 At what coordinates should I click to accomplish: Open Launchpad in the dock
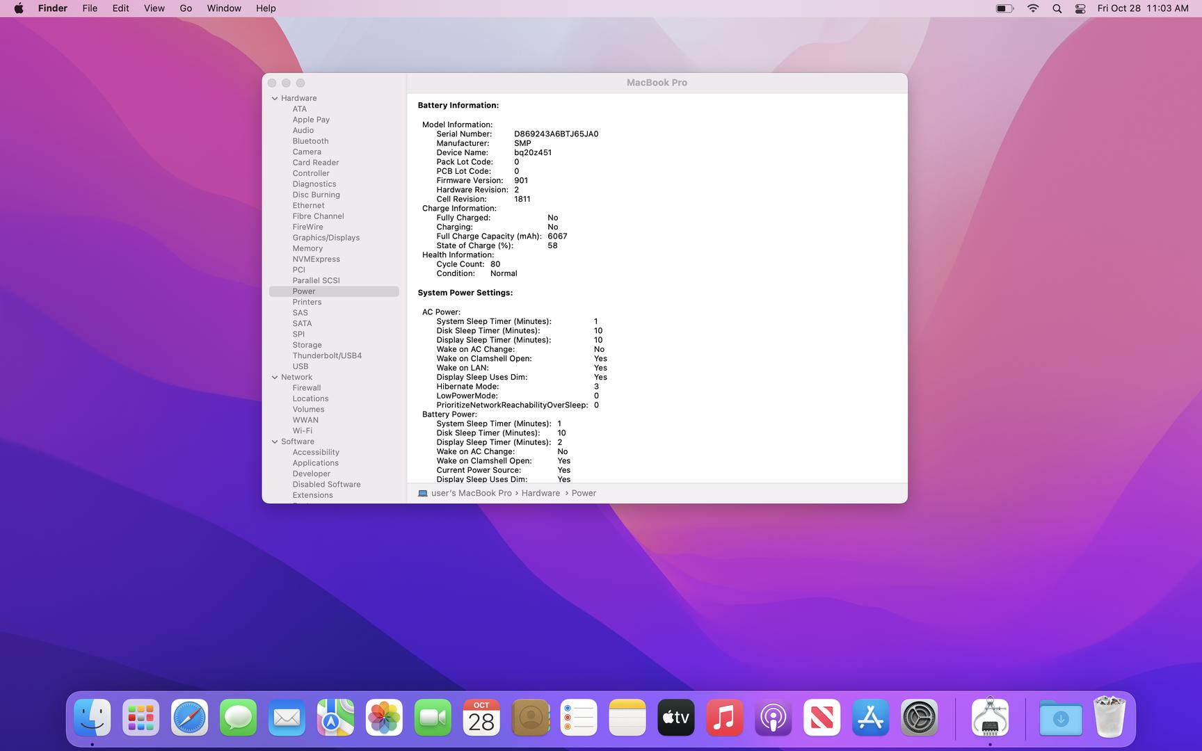tap(141, 718)
